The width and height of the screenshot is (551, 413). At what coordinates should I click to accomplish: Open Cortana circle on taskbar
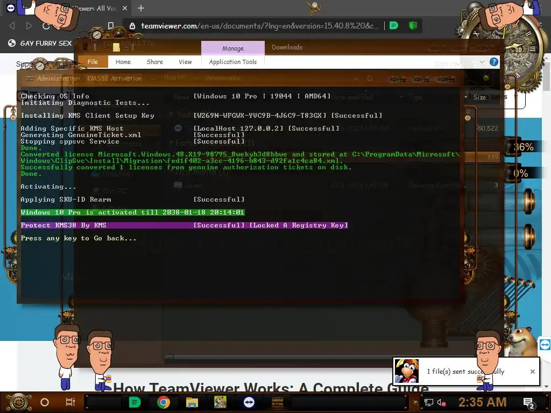click(44, 402)
